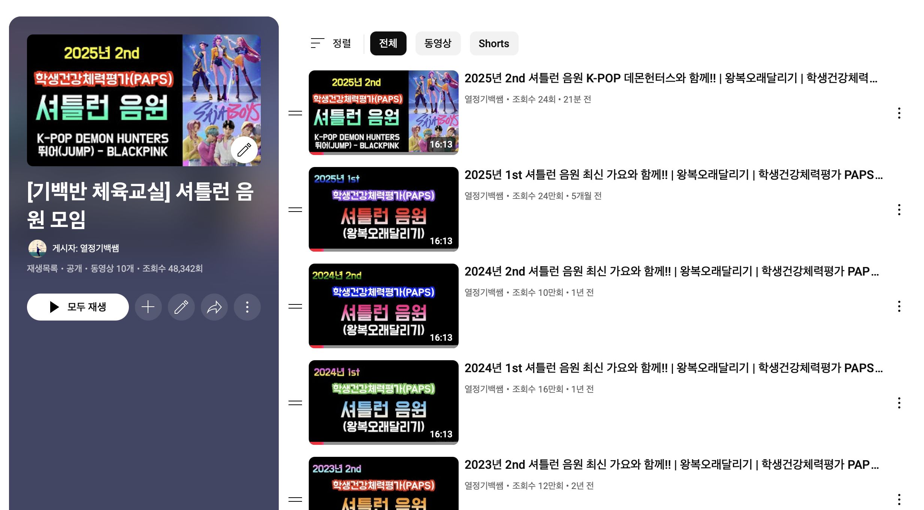Open title 2025년 1st 셔틀런 음원 최신 가요
The width and height of the screenshot is (924, 510).
tap(673, 175)
